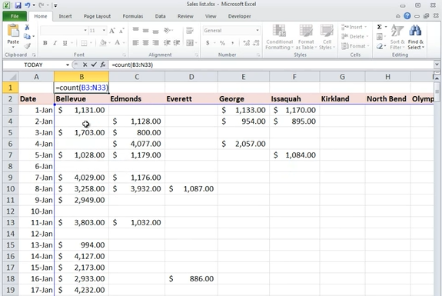Click the Paste clipboard icon
This screenshot has width=442, height=296.
tap(13, 31)
